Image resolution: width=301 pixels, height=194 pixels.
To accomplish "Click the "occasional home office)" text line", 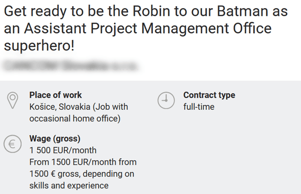I will point(74,118).
